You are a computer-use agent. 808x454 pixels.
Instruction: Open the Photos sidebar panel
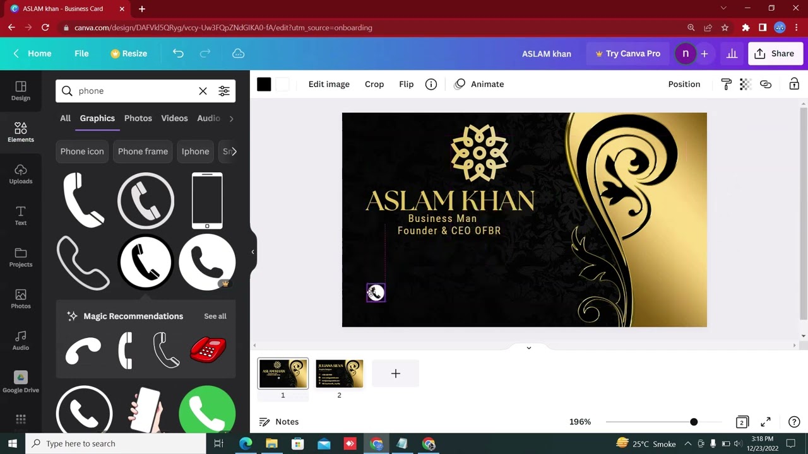point(20,299)
